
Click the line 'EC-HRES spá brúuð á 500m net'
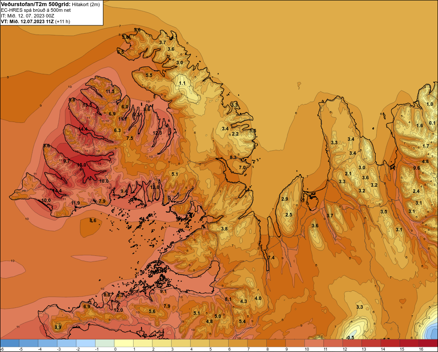pos(35,10)
